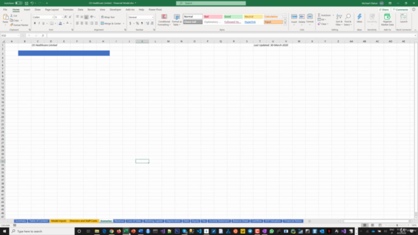
Task: Expand the cell styles gallery
Action: coord(285,23)
